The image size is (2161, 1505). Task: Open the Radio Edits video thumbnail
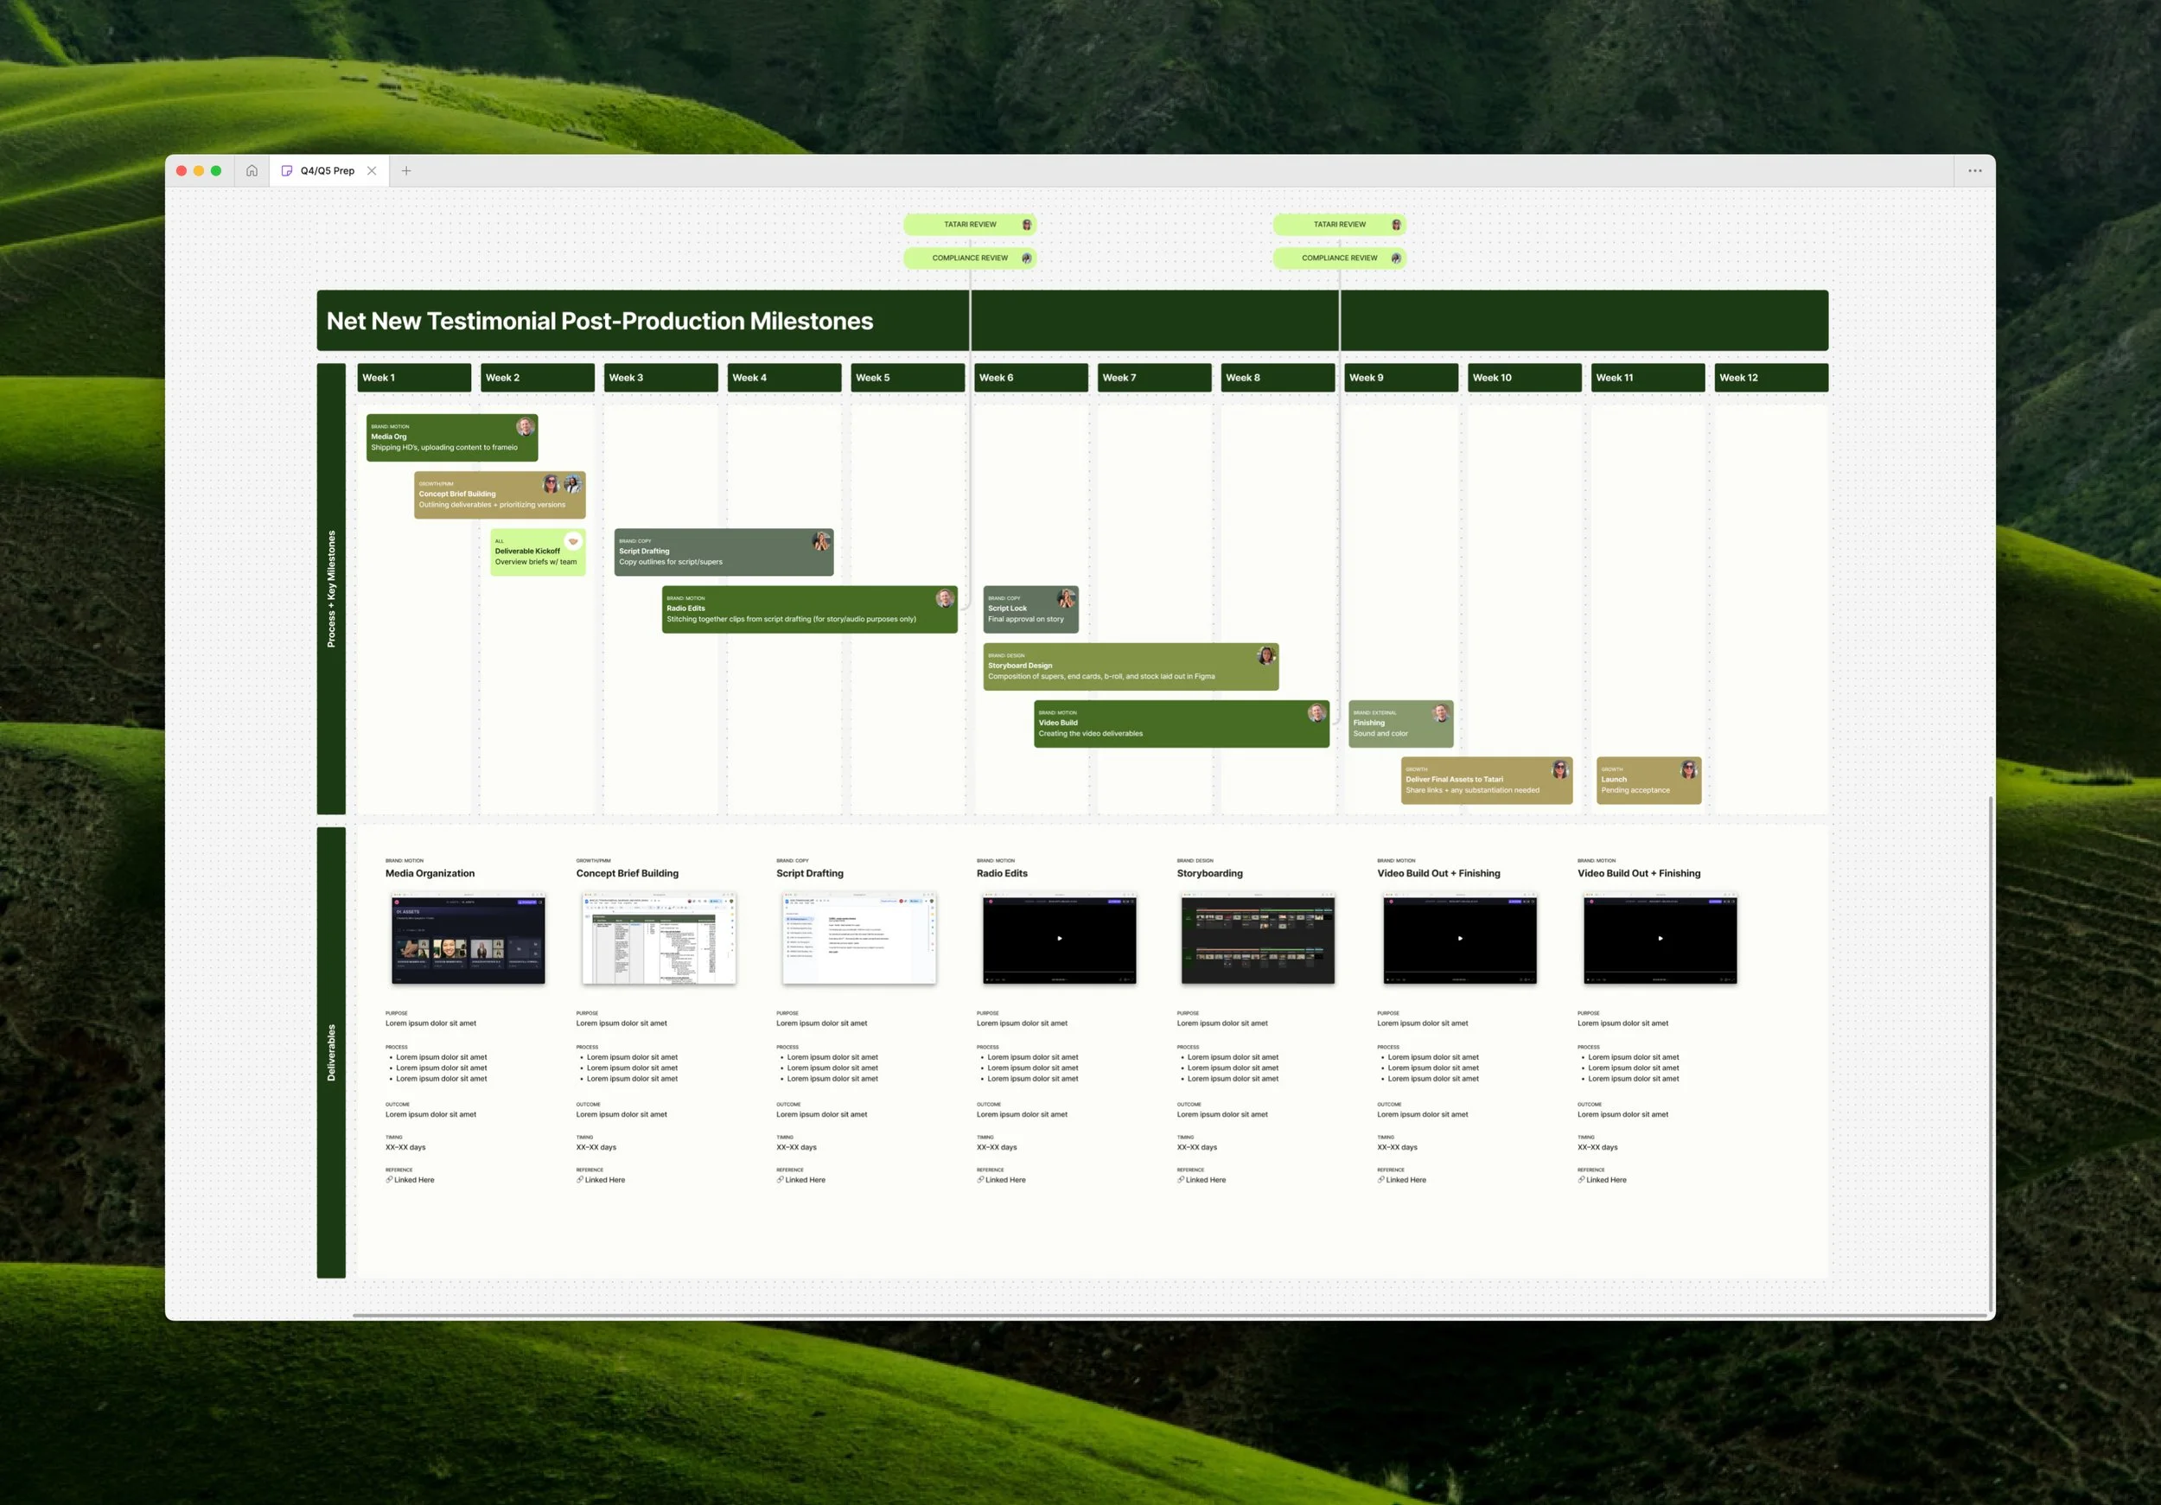tap(1059, 939)
